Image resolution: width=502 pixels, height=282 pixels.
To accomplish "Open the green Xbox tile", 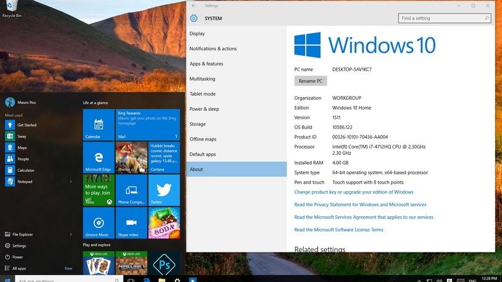I will pos(99,191).
